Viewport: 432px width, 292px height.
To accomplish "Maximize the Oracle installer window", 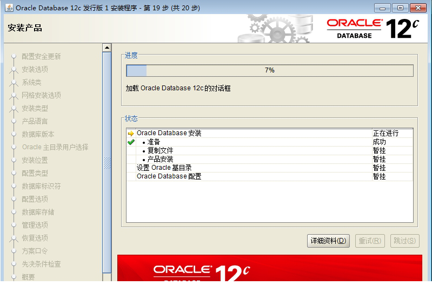I will (x=400, y=8).
